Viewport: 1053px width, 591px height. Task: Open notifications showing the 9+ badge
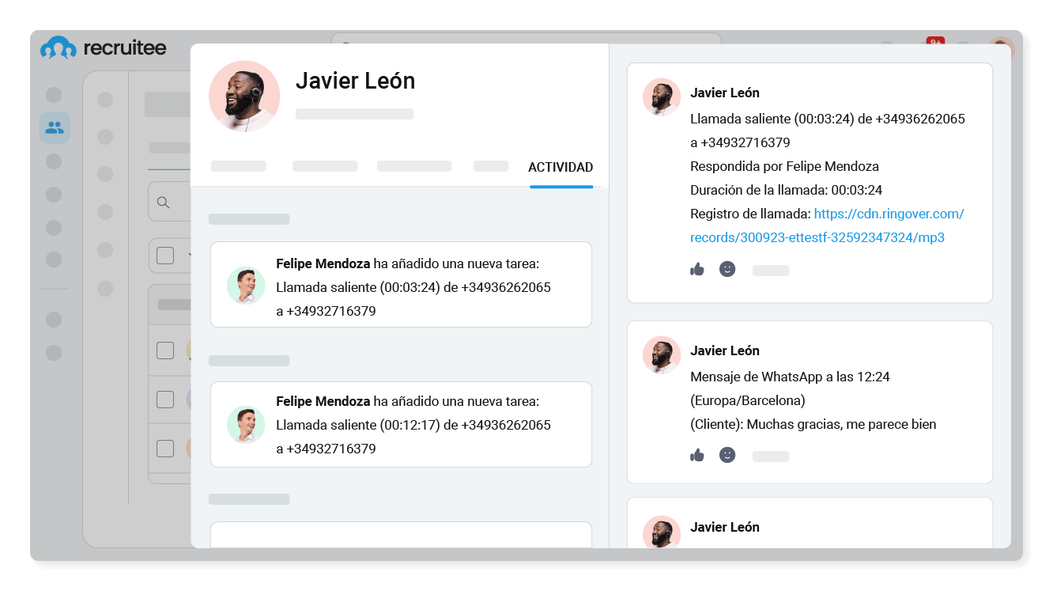(x=934, y=46)
